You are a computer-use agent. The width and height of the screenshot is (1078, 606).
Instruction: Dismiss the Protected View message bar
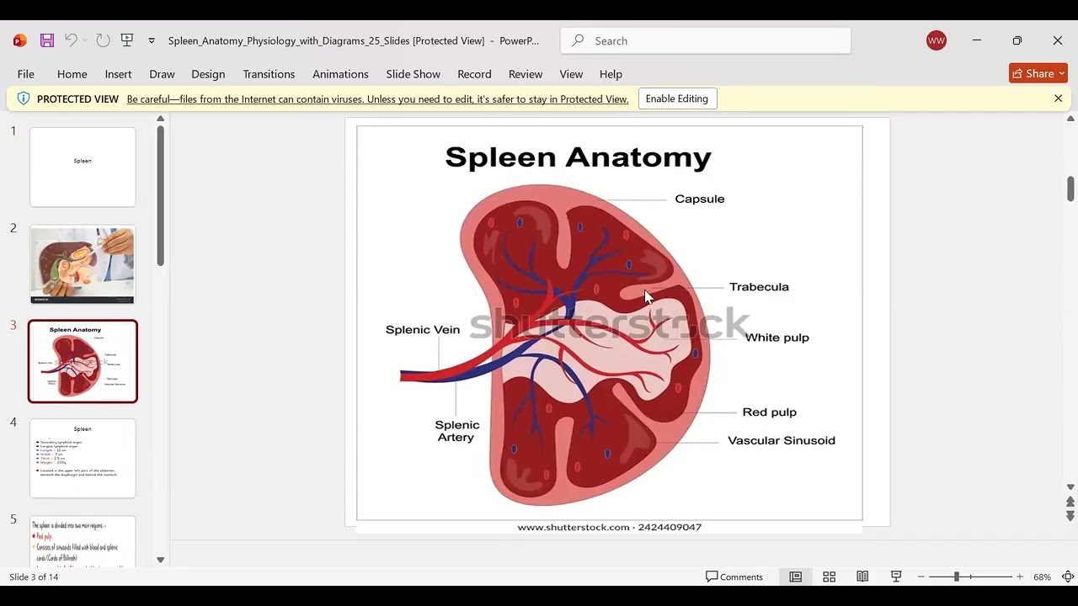1058,98
